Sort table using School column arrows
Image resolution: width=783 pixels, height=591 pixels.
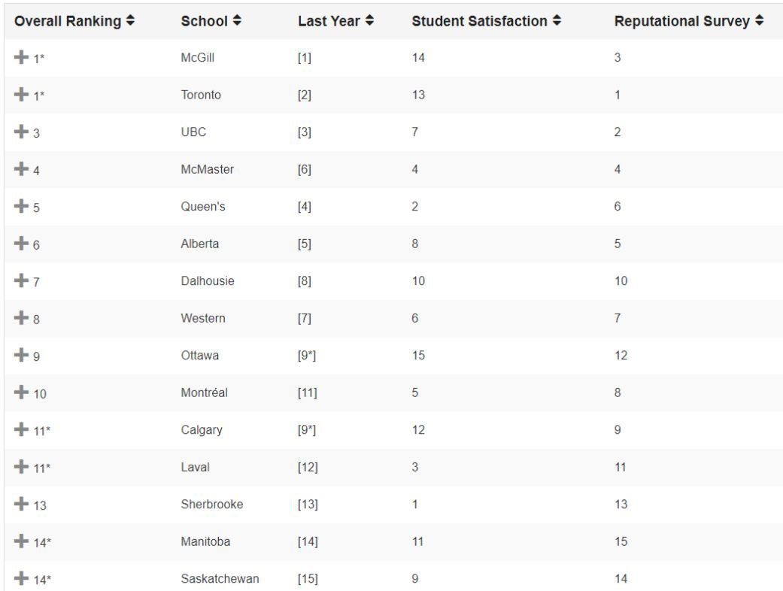[x=237, y=20]
